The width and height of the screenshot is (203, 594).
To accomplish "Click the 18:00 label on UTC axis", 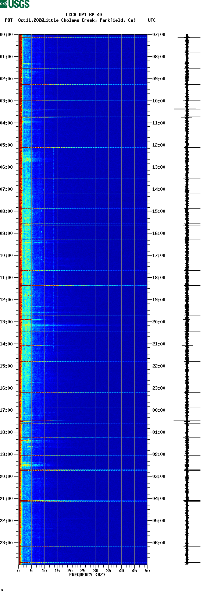I will click(159, 278).
